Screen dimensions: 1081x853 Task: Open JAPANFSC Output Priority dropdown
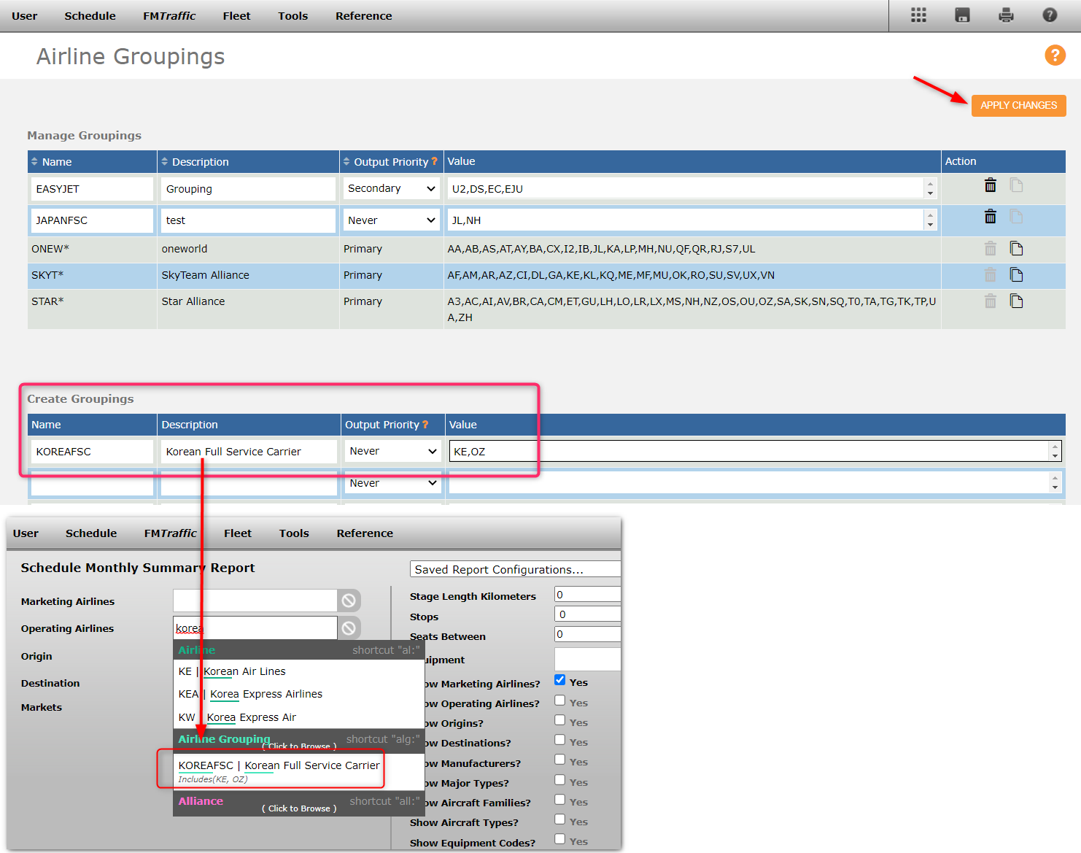pos(392,220)
